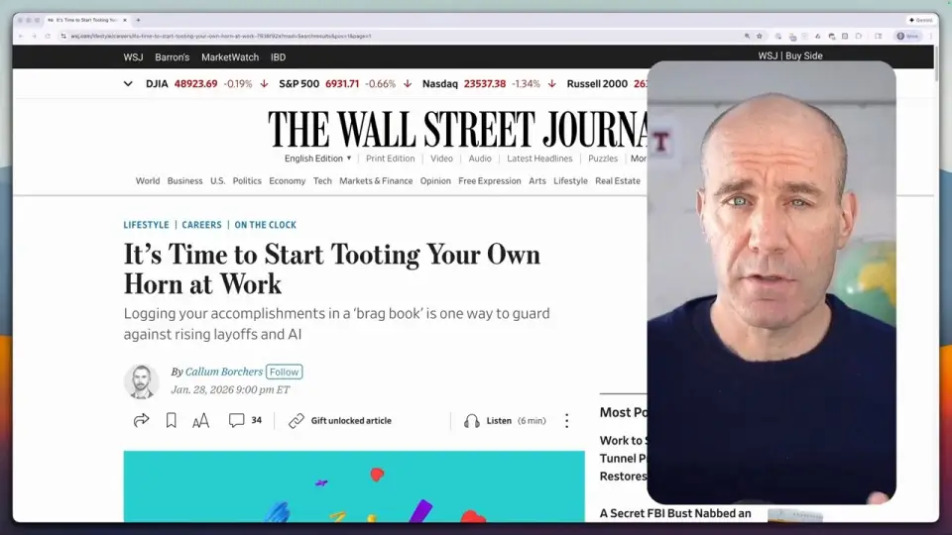Click the Latest Headlines link
Screen dimensions: 952x535
pos(539,159)
